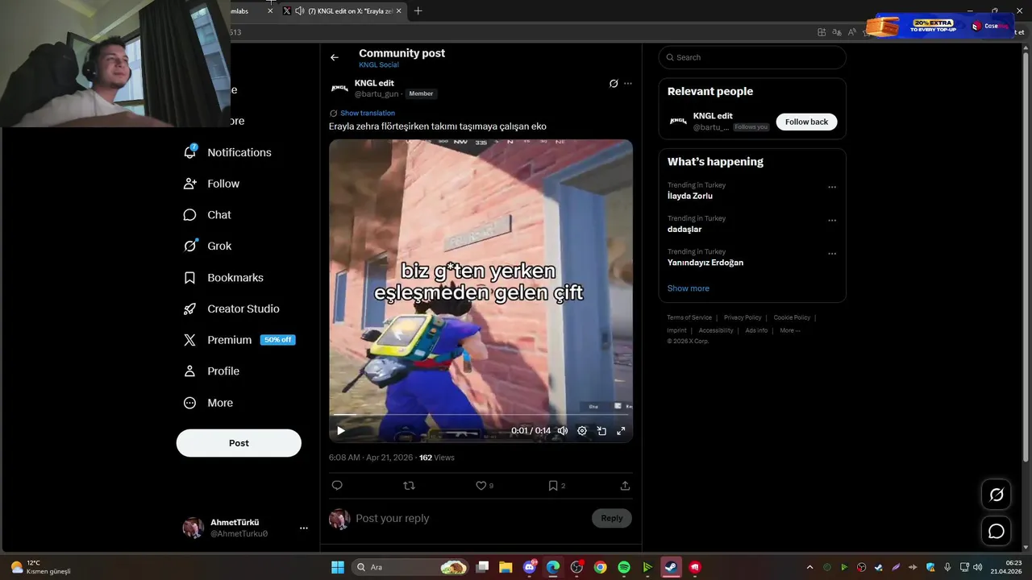Open the post's three-dot more menu
The image size is (1032, 580).
pyautogui.click(x=628, y=84)
